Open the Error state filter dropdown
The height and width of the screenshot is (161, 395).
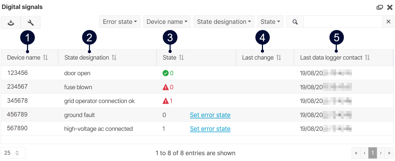tap(120, 22)
